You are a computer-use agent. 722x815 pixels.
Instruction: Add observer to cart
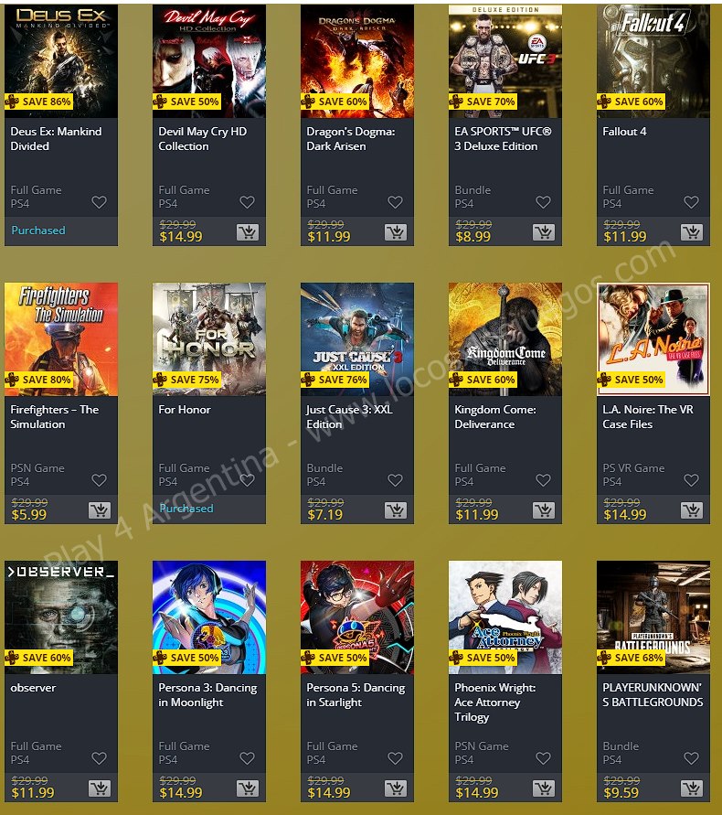100,788
